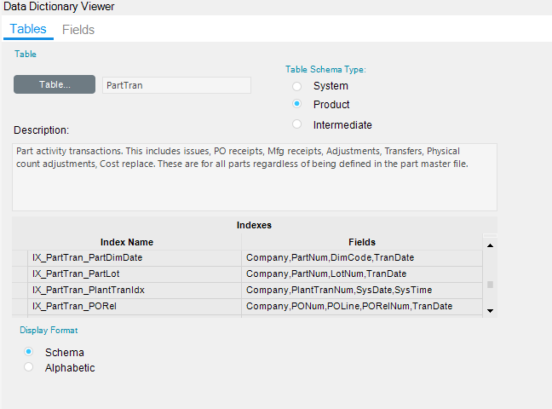Select IX_PartTran_PartDimDate index name
This screenshot has width=552, height=409.
click(x=135, y=258)
